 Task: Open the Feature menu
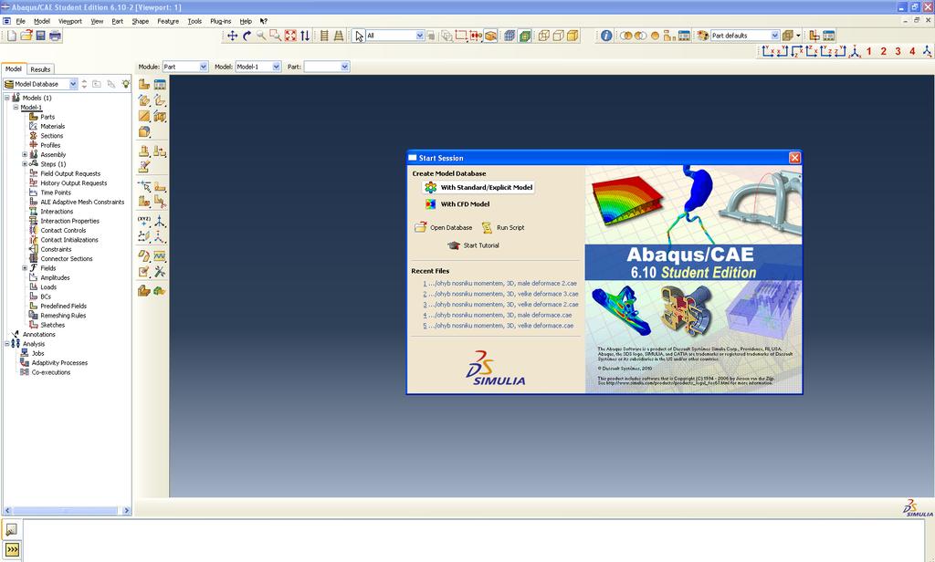coord(168,21)
